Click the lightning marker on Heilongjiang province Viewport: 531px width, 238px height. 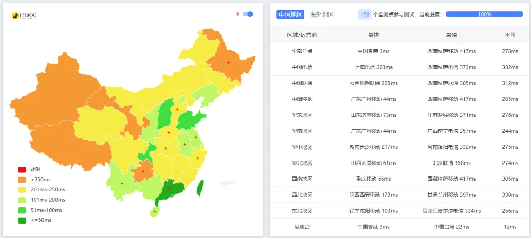tap(228, 62)
